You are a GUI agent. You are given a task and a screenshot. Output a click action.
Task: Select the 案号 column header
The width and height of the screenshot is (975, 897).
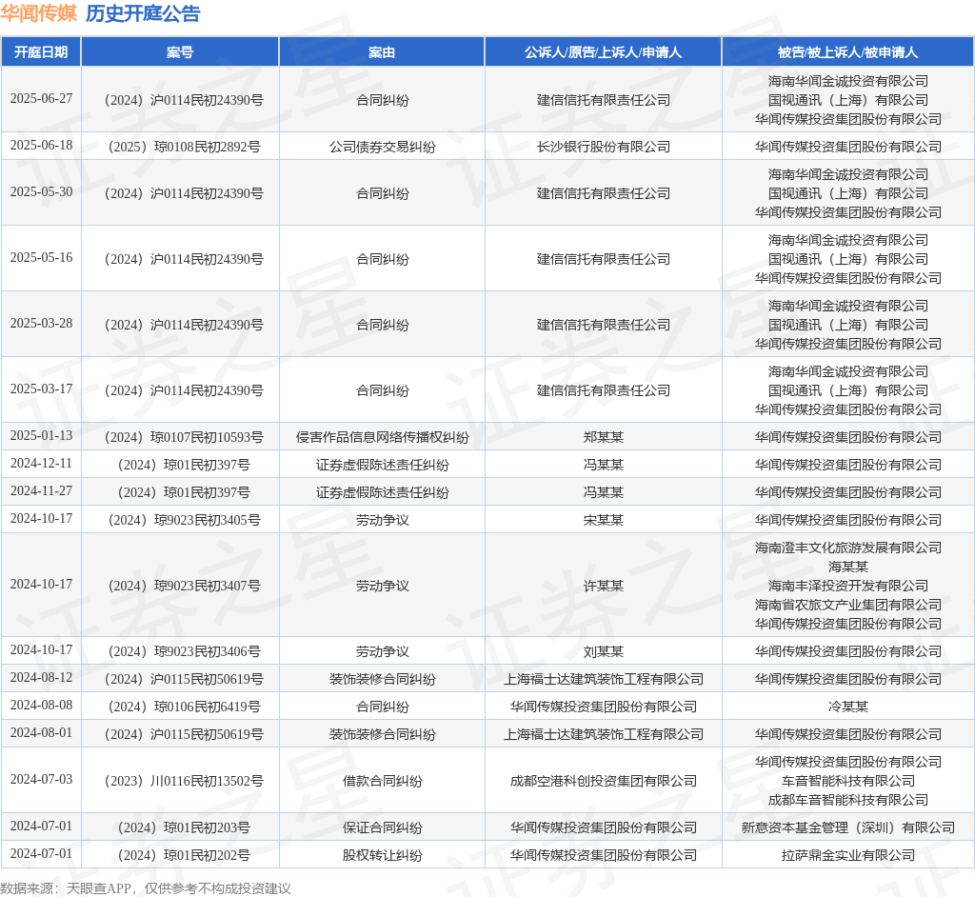(180, 52)
